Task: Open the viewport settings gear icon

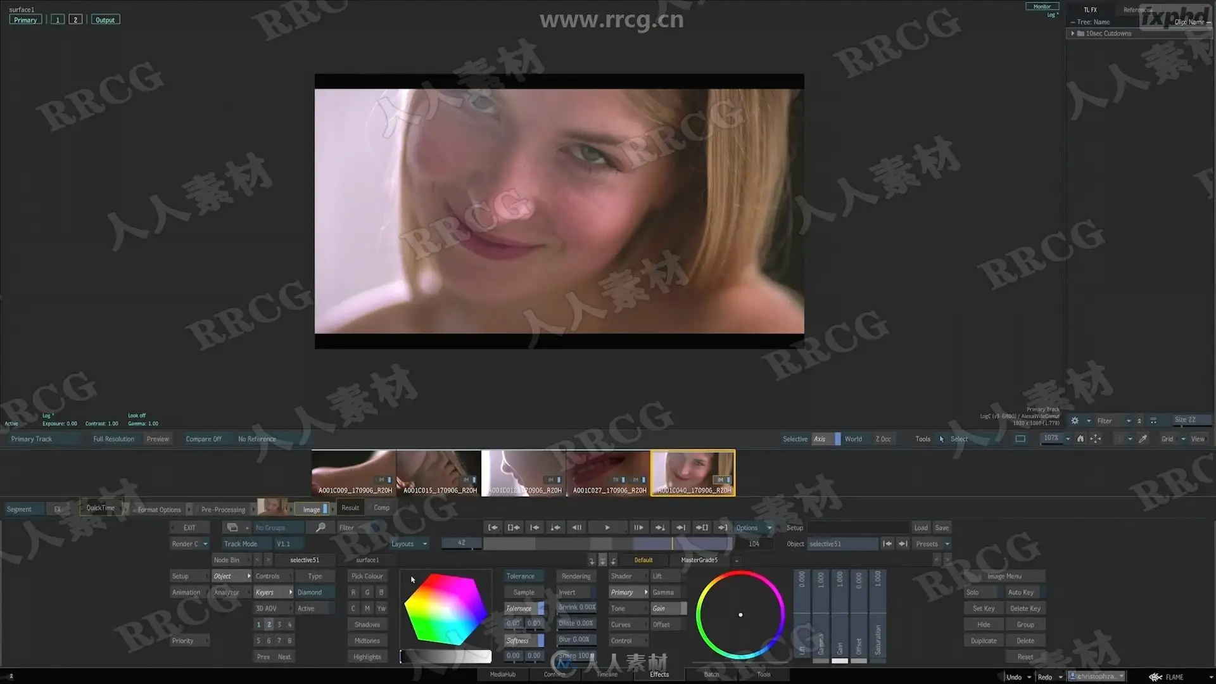Action: click(1075, 421)
